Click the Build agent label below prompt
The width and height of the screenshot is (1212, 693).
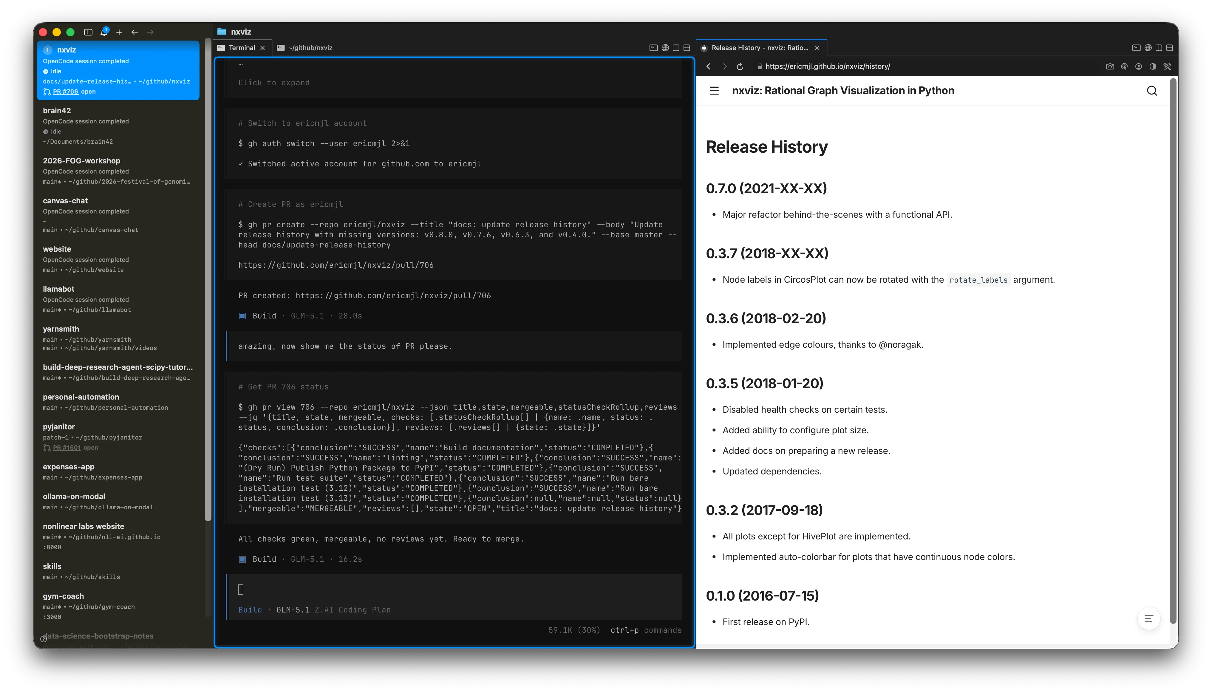pos(250,610)
